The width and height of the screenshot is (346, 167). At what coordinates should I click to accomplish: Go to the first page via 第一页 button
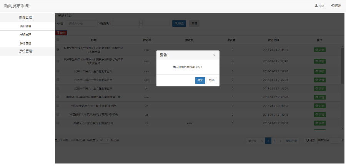click(252, 141)
